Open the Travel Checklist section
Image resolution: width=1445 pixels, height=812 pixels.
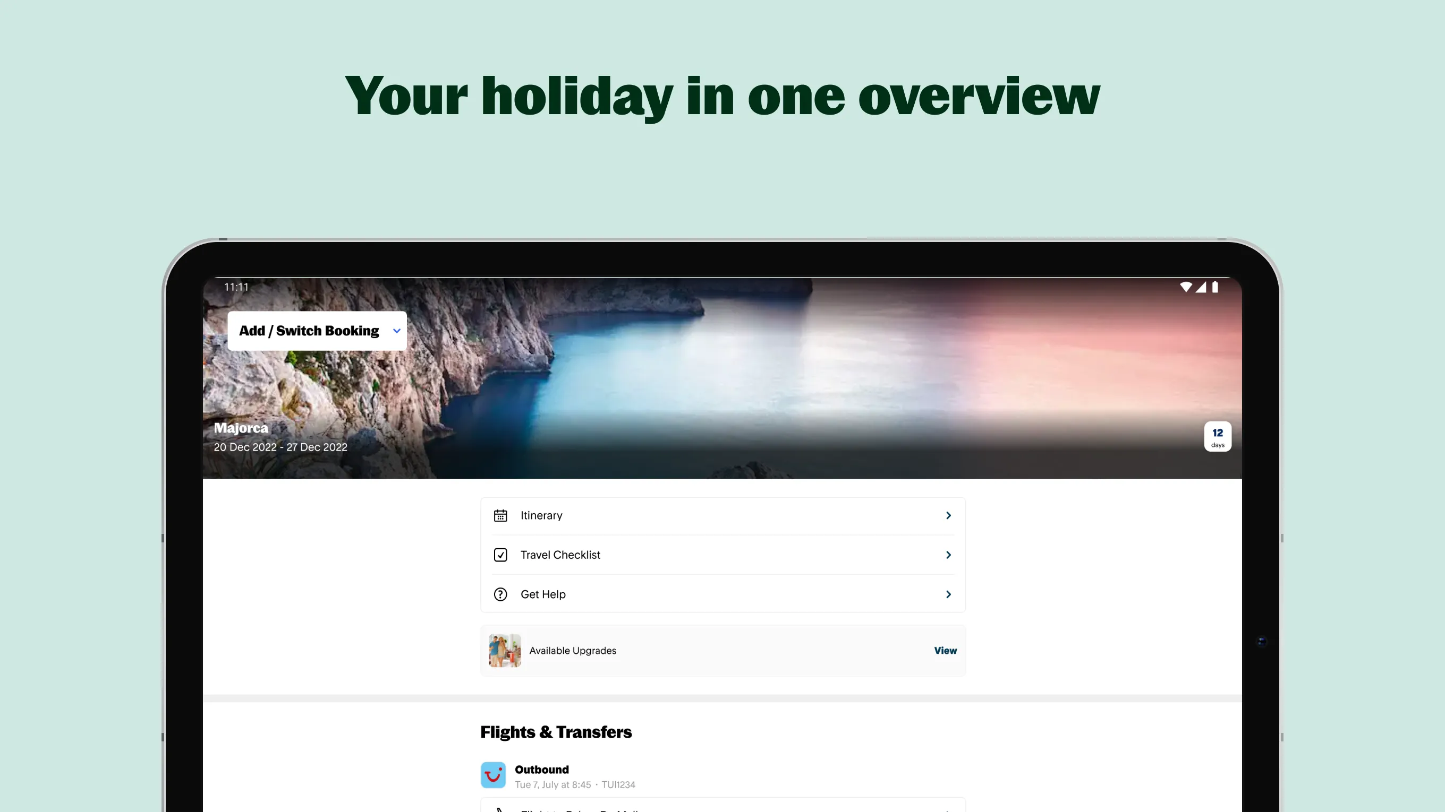pyautogui.click(x=722, y=554)
